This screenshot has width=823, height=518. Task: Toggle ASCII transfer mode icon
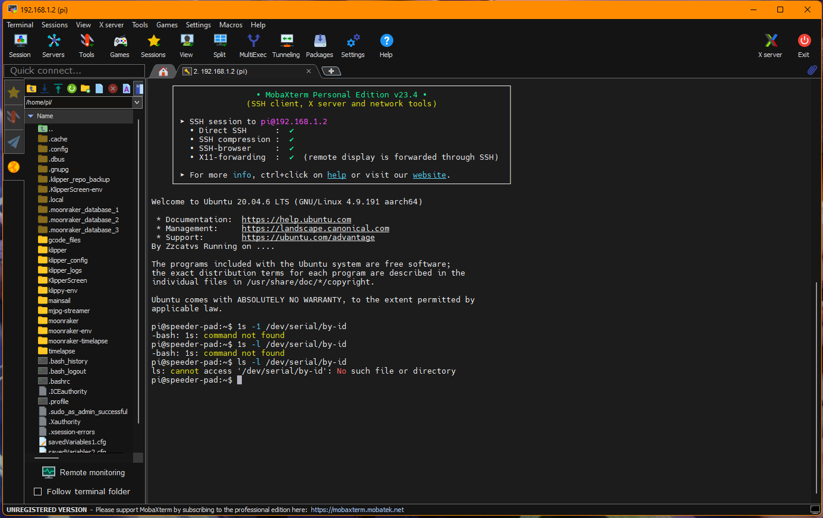[127, 89]
